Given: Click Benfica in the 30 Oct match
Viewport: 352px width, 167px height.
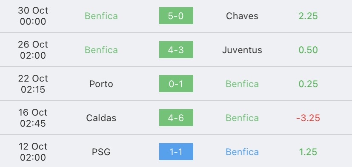Looking at the screenshot, I should [x=101, y=16].
